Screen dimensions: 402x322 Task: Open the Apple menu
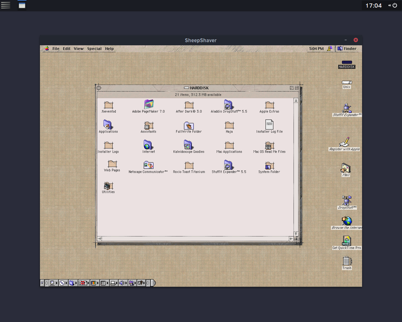47,48
